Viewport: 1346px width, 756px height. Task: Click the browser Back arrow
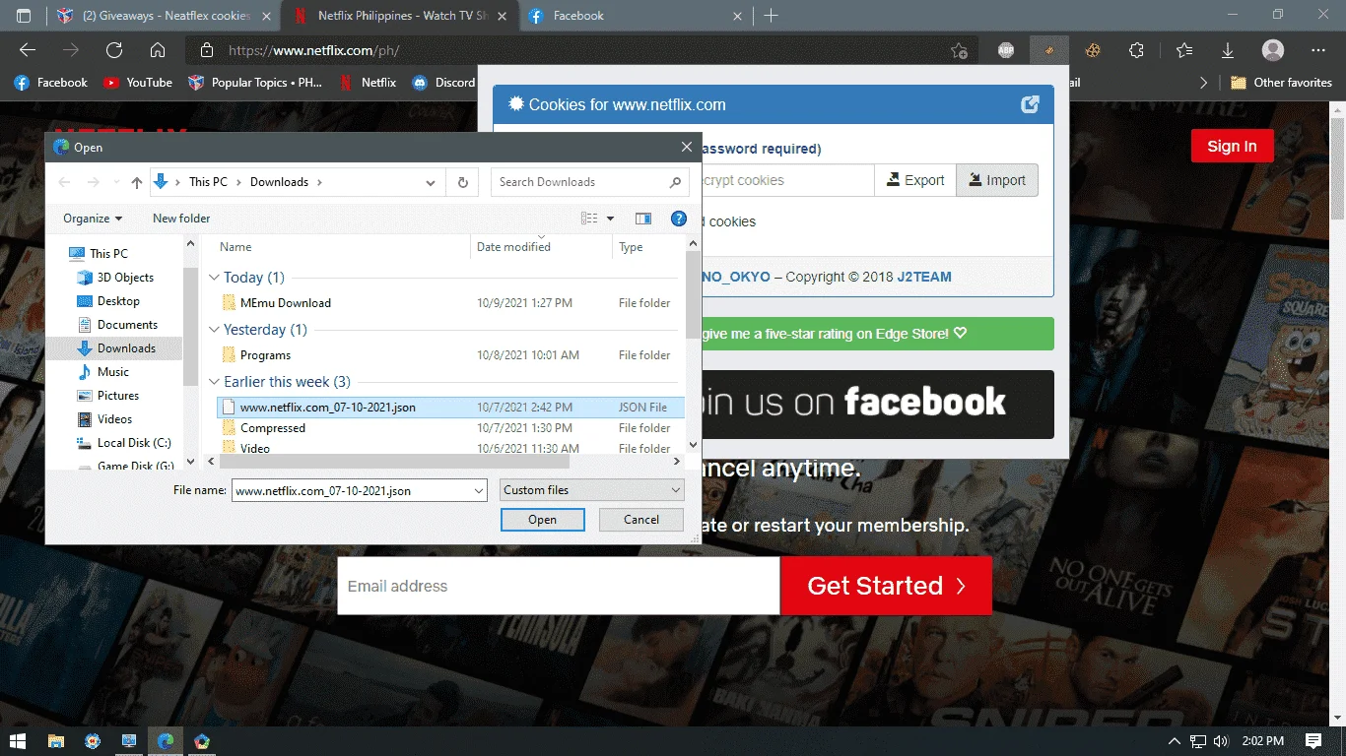point(28,51)
